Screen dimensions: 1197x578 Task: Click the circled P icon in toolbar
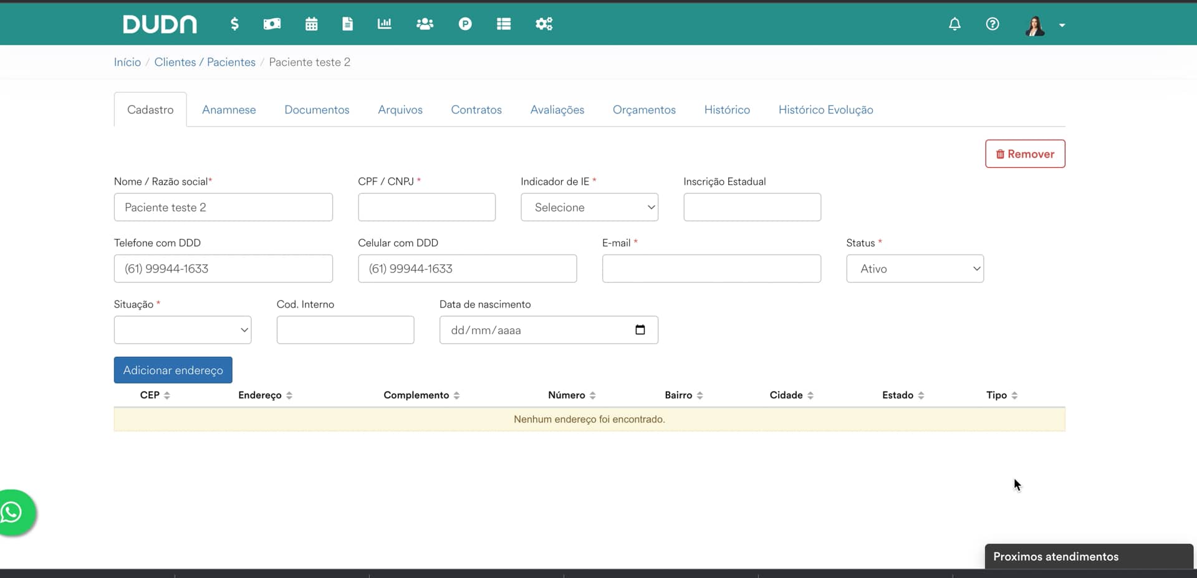pyautogui.click(x=466, y=24)
